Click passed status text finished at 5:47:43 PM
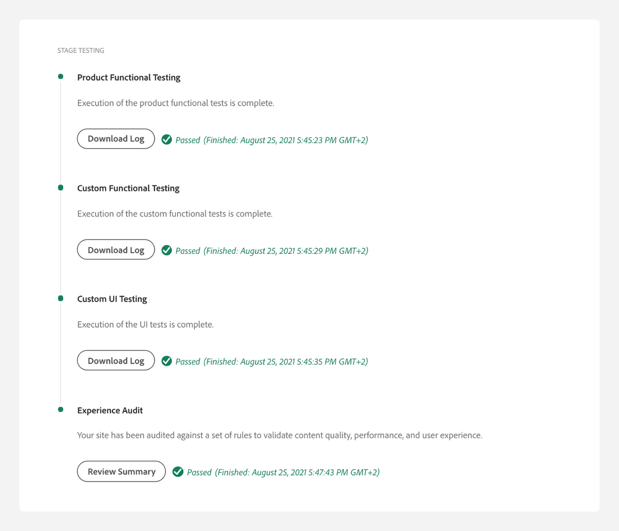 tap(283, 472)
